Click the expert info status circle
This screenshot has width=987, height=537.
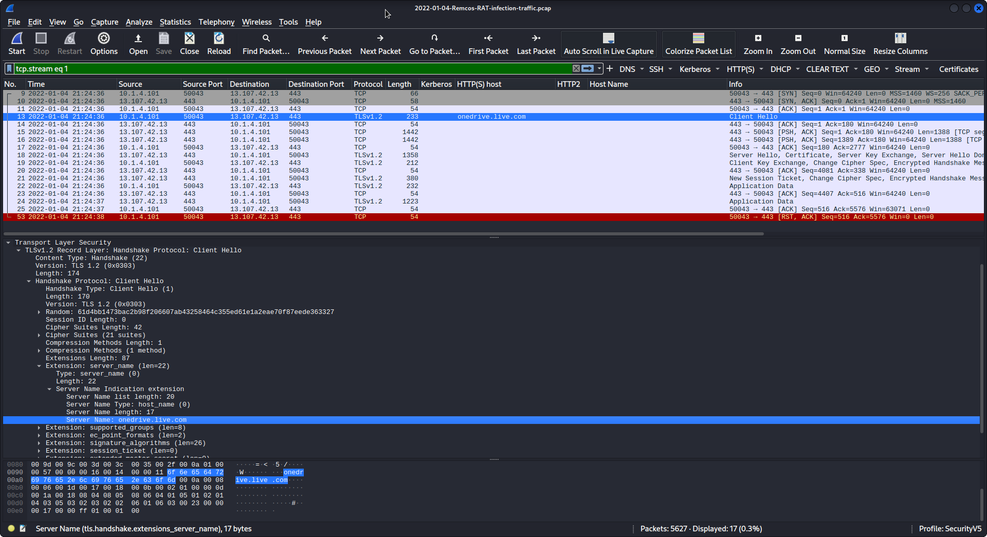pos(11,528)
